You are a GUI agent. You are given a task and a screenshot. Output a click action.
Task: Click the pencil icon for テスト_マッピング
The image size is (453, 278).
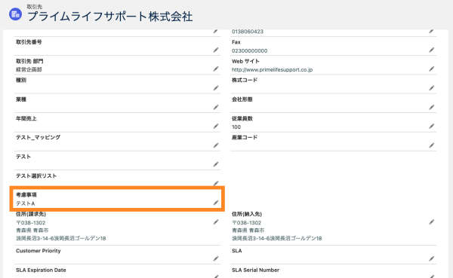(216, 145)
